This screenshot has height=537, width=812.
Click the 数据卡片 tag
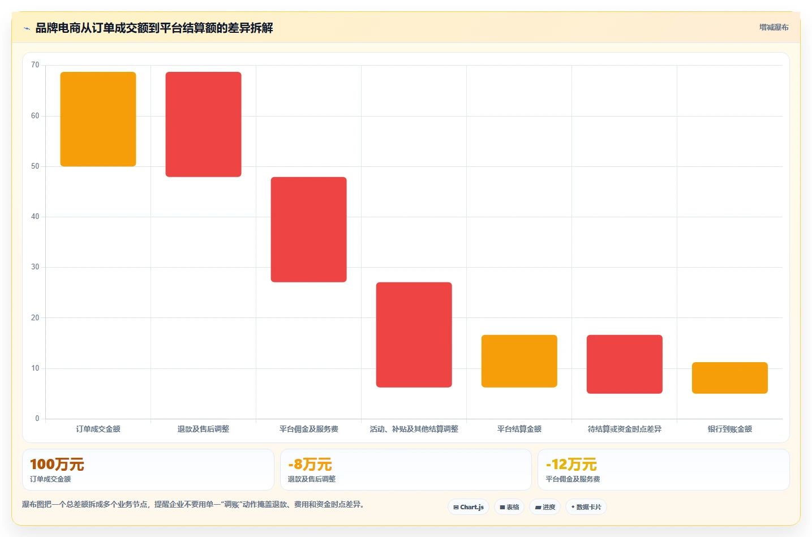[x=586, y=507]
